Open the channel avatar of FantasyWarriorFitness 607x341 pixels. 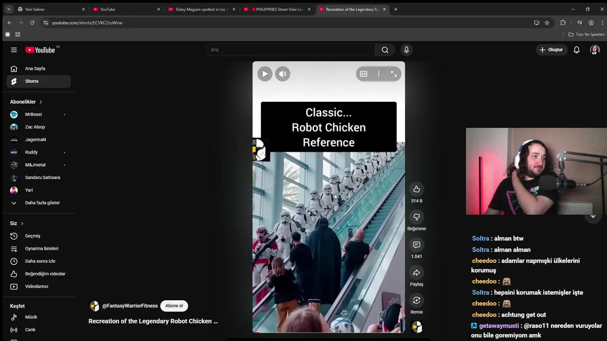94,306
